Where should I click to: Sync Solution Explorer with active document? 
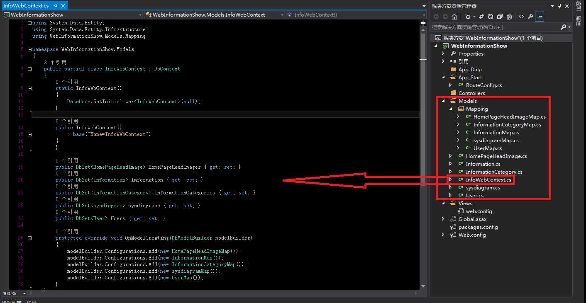tap(481, 17)
